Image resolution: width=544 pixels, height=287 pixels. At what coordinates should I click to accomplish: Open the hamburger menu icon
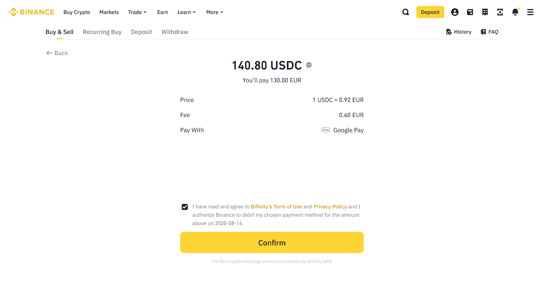coord(530,12)
